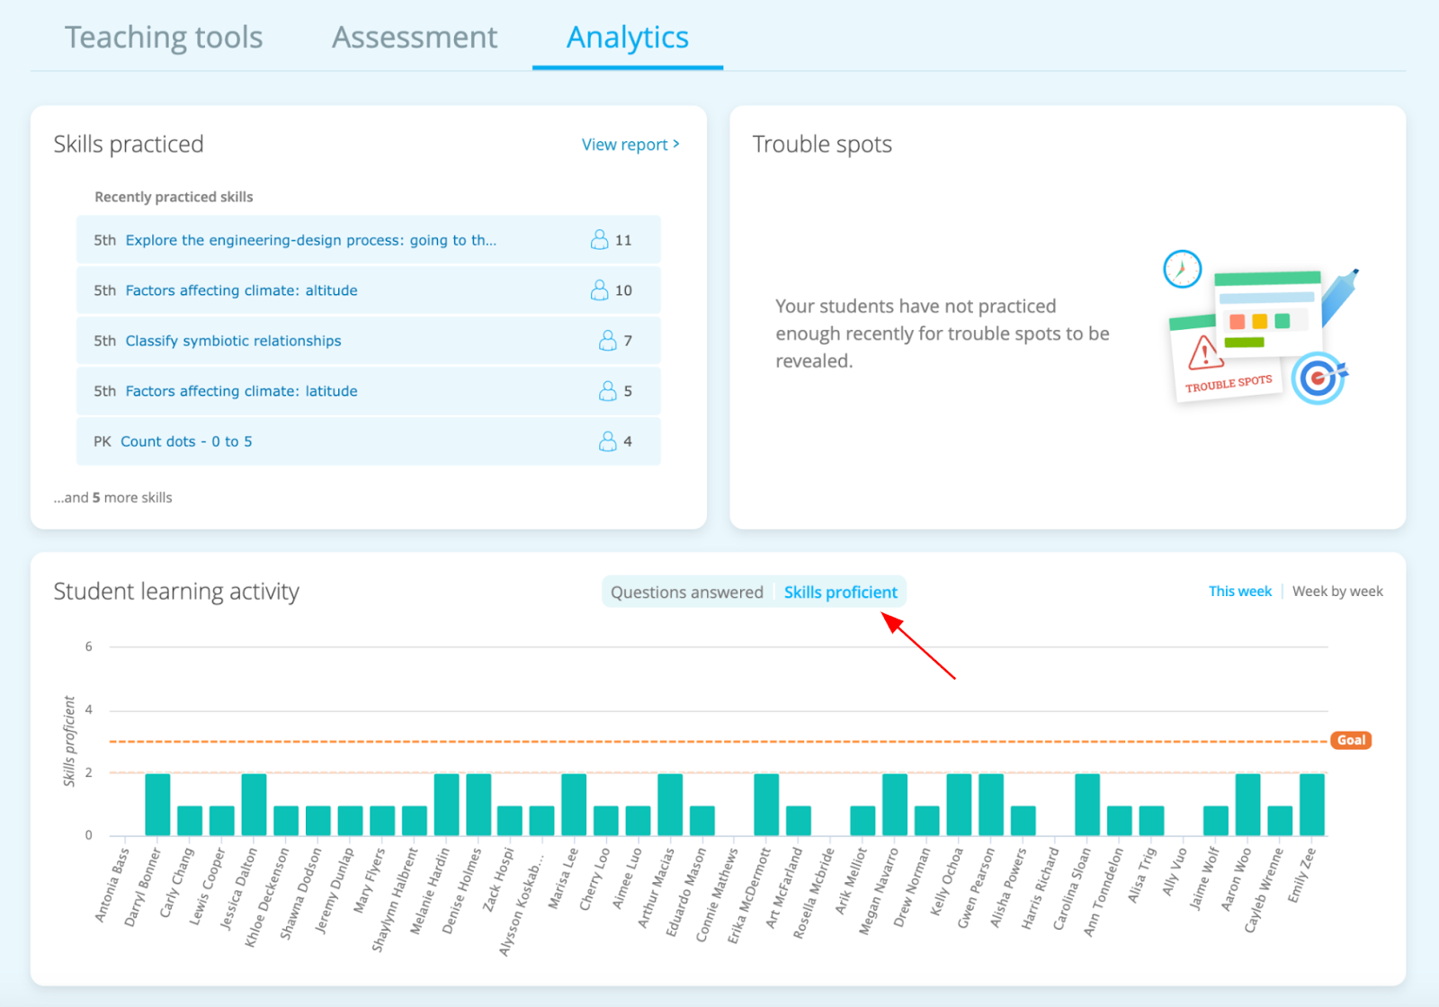1439x1007 pixels.
Task: Click student icon on altitude skill row
Action: (599, 290)
